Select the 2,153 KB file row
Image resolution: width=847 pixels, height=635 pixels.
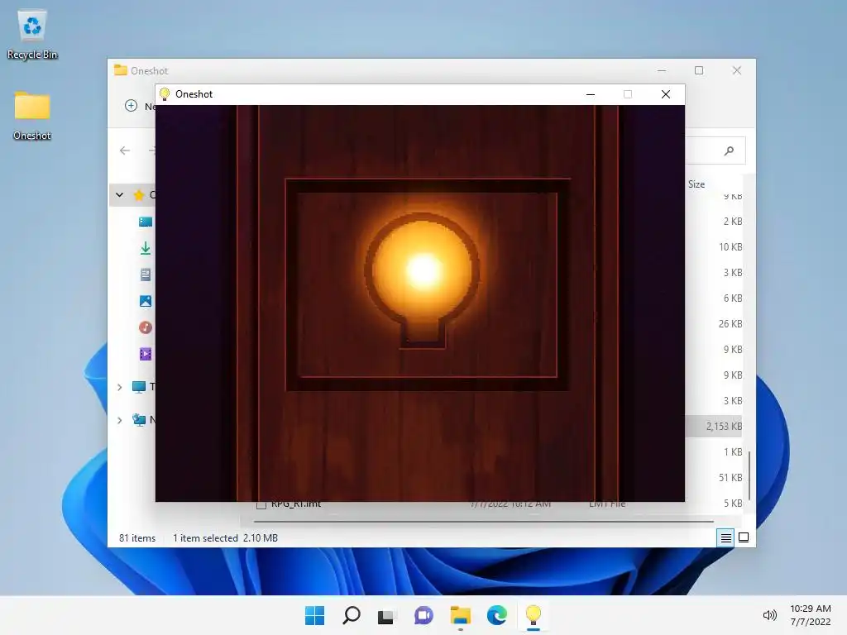[x=714, y=426]
